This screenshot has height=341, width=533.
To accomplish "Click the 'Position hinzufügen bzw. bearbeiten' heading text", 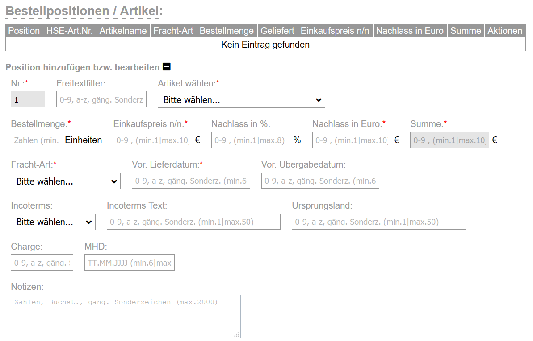I will point(83,67).
